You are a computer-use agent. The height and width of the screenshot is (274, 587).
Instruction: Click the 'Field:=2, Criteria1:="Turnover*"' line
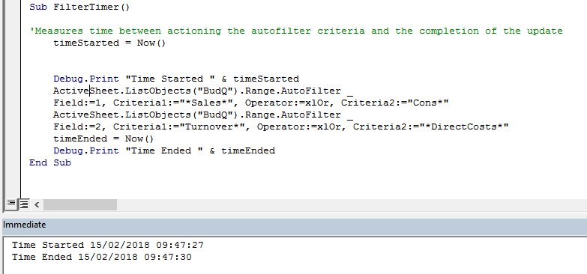[281, 127]
